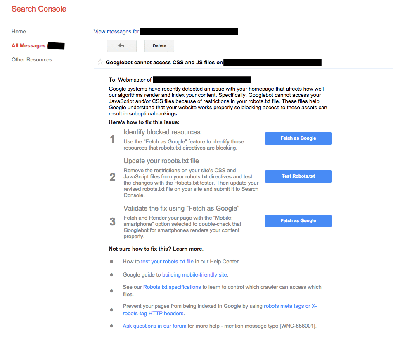
Task: Click the heading 'Update your robots.txt file'
Action: tap(161, 161)
